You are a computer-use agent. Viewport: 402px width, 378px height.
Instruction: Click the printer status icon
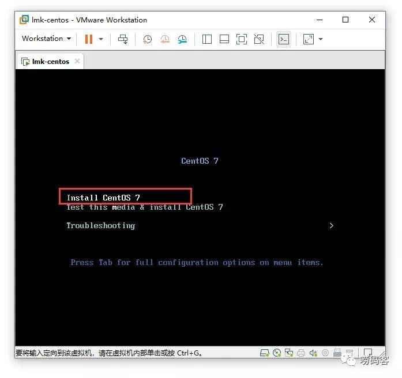point(301,353)
